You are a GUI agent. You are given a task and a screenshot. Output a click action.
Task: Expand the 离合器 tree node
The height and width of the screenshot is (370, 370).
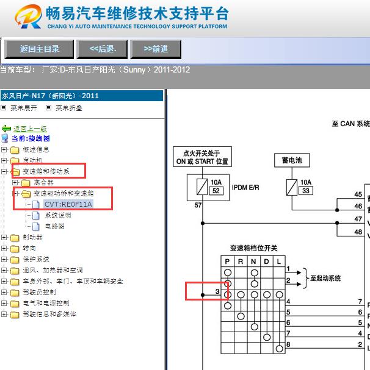click(x=15, y=182)
